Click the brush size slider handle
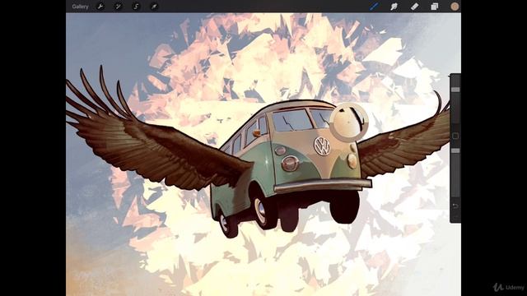Viewport: 527px width, 296px height. pos(455,90)
